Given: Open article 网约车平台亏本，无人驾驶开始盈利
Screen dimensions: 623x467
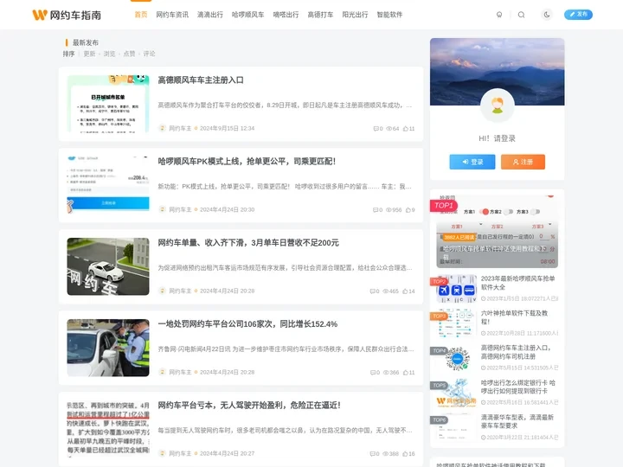Looking at the screenshot, I should tap(249, 405).
